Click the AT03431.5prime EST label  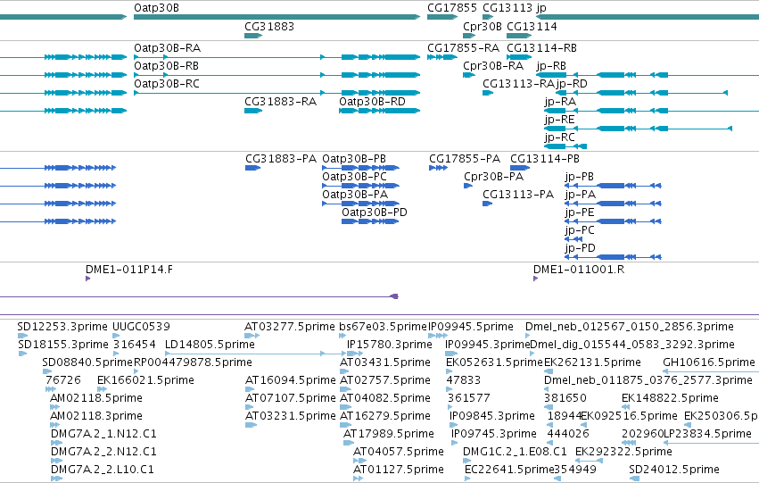[x=385, y=362]
